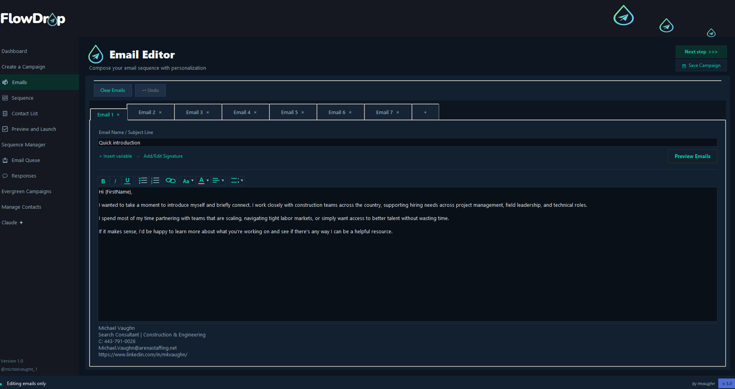Open the Aa font size dropdown

coord(188,181)
